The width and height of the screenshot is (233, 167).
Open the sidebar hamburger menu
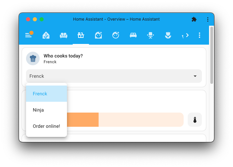coord(28,35)
